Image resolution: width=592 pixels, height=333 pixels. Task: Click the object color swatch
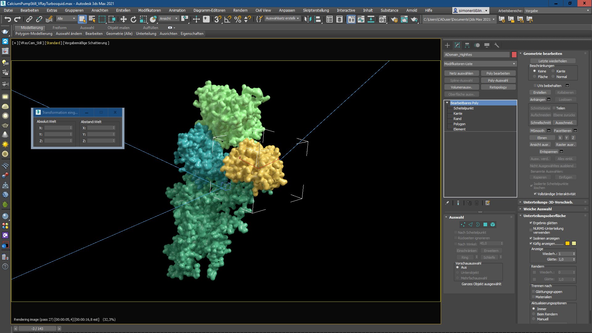tap(514, 55)
